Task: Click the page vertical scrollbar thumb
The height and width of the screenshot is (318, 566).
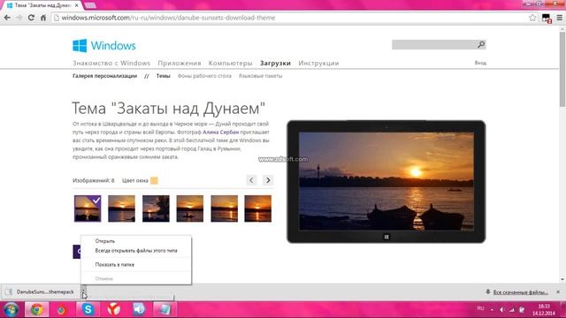Action: [562, 69]
